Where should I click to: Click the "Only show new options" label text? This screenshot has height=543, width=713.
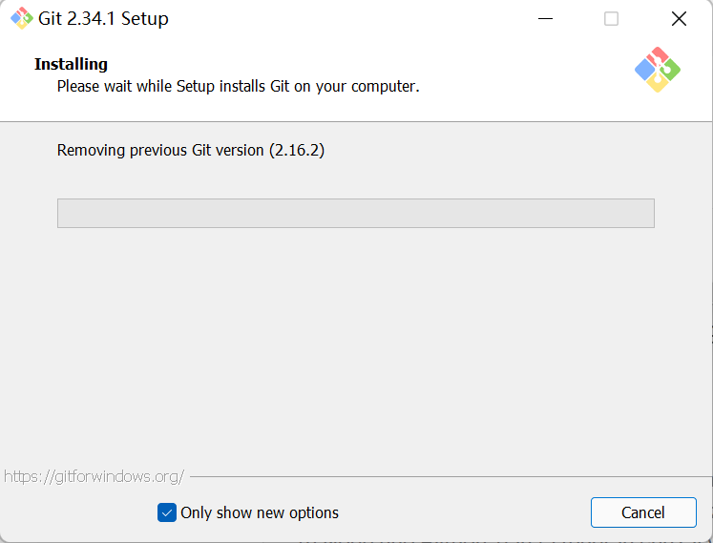(260, 512)
